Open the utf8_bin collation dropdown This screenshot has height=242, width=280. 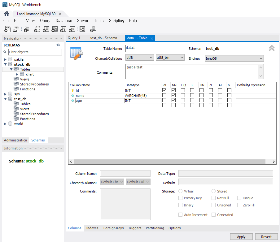[x=170, y=58]
